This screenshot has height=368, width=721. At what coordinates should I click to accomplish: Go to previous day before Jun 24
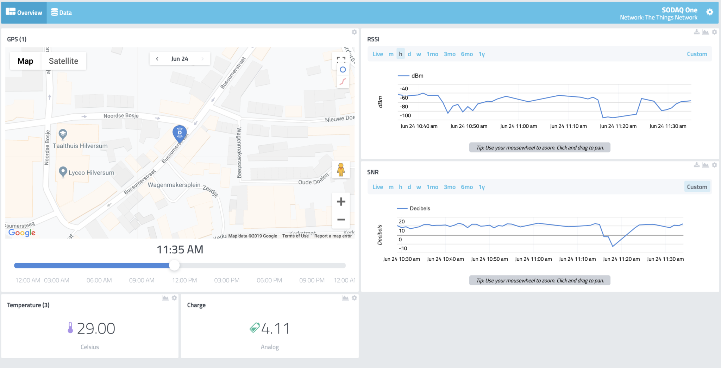click(x=157, y=59)
